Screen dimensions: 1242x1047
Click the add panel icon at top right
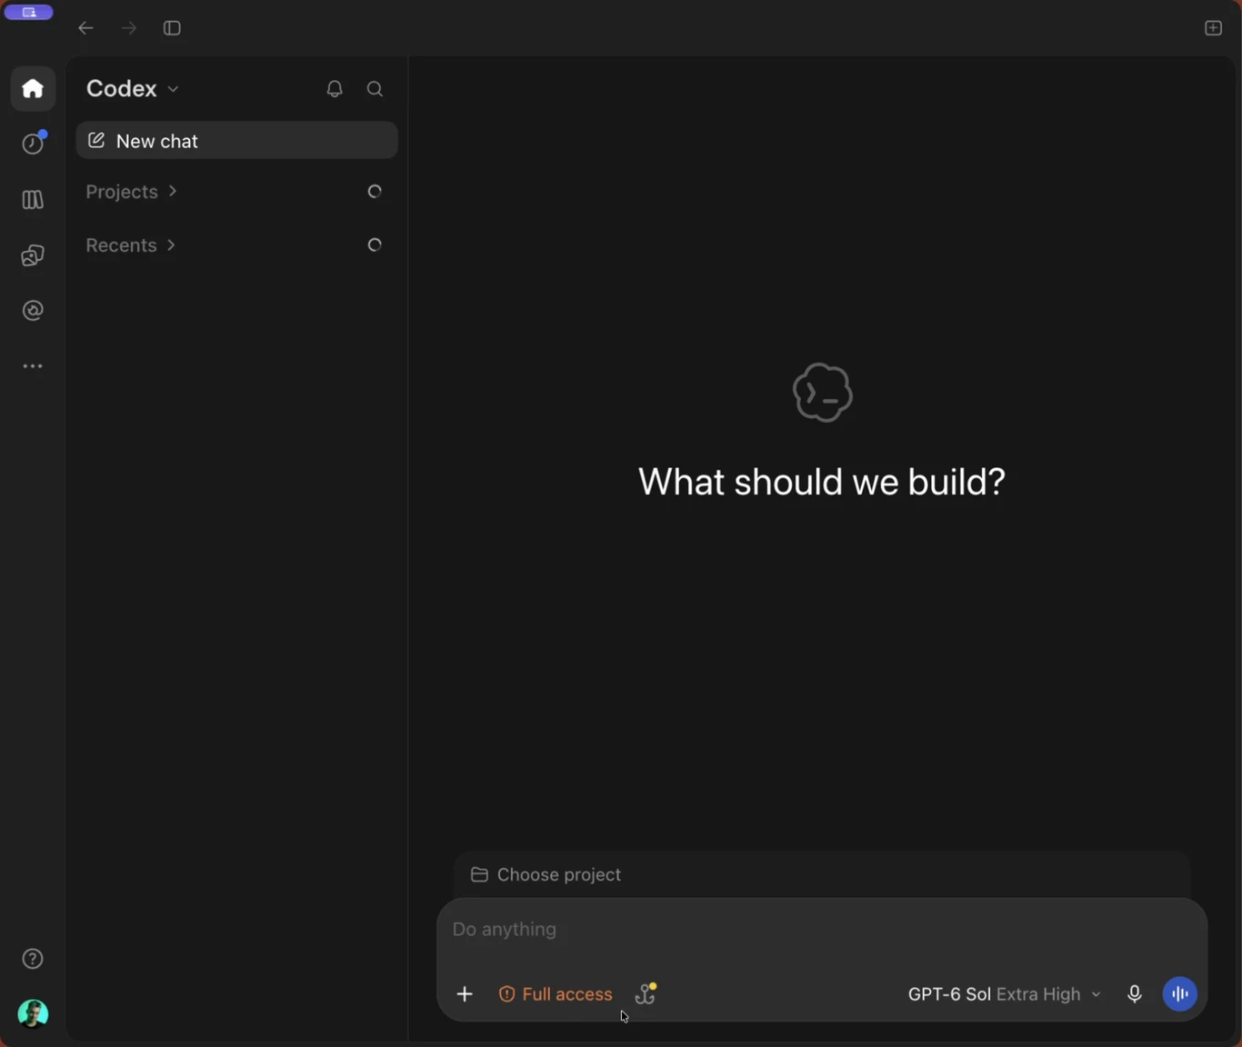click(1213, 28)
